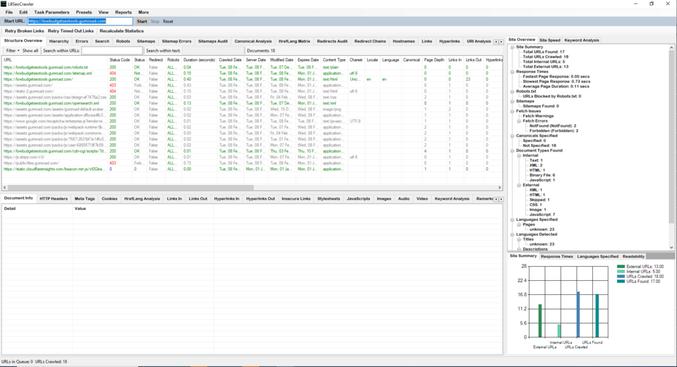Click the LBSeoCrawler app icon in title bar

click(x=4, y=3)
